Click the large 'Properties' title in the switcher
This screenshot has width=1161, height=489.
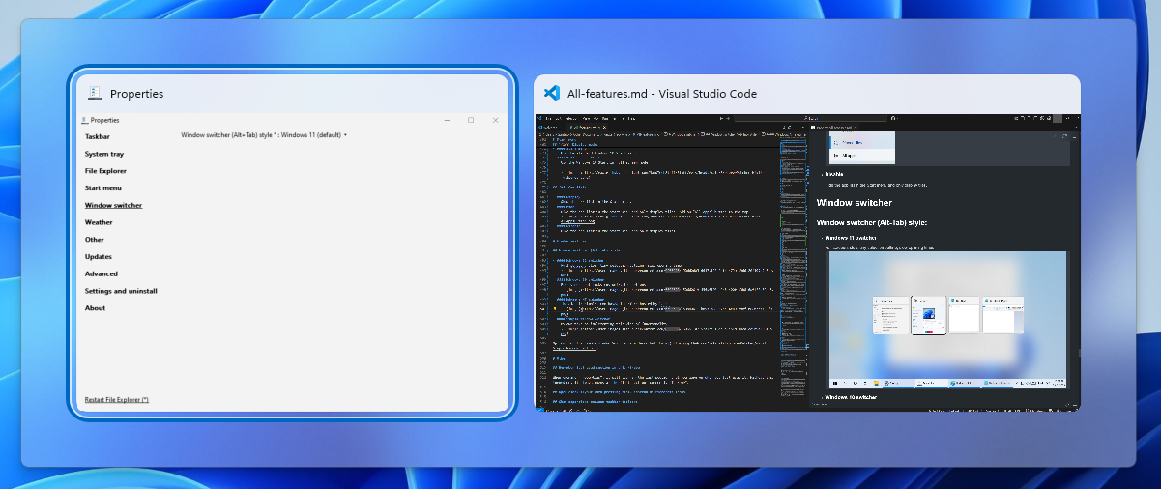click(x=136, y=94)
